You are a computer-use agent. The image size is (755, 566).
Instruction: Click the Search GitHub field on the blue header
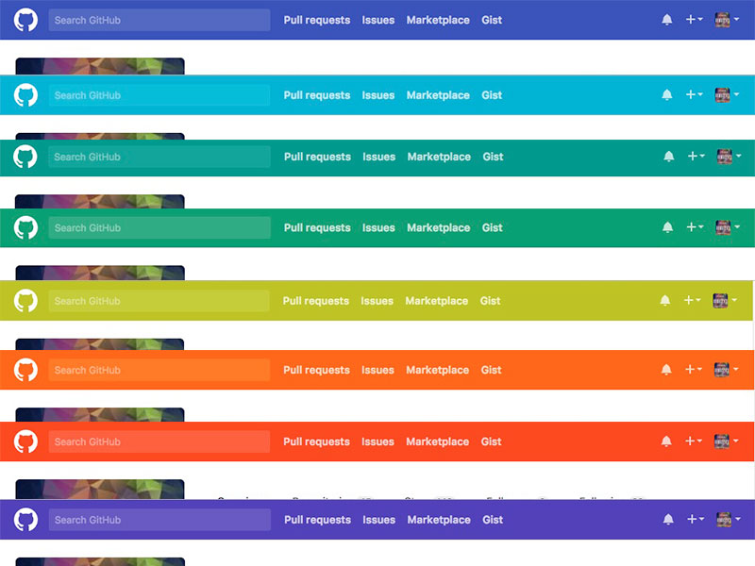pos(159,19)
